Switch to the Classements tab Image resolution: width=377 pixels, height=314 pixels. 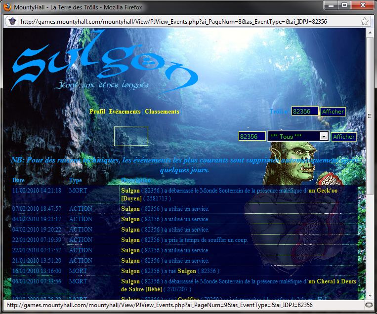[x=162, y=112]
